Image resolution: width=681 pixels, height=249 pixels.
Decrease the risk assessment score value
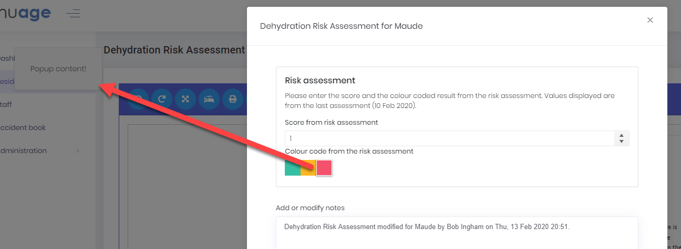pyautogui.click(x=622, y=142)
